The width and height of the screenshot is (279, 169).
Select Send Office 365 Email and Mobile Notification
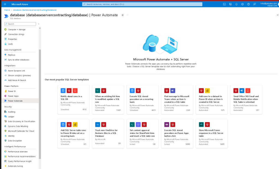[246, 99]
